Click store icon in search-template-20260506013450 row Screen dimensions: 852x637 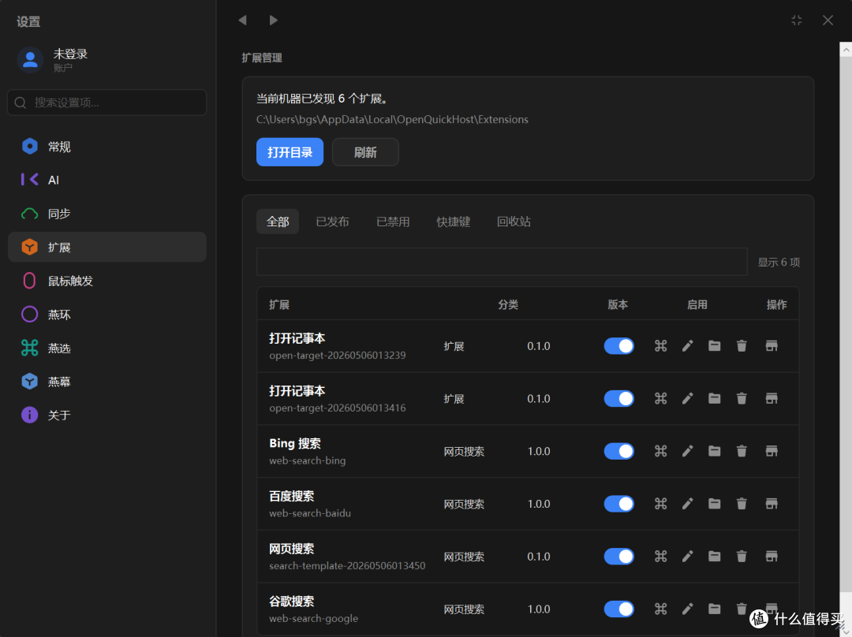pos(771,557)
